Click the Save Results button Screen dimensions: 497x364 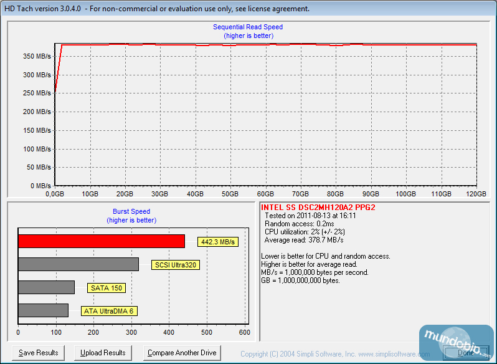39,353
